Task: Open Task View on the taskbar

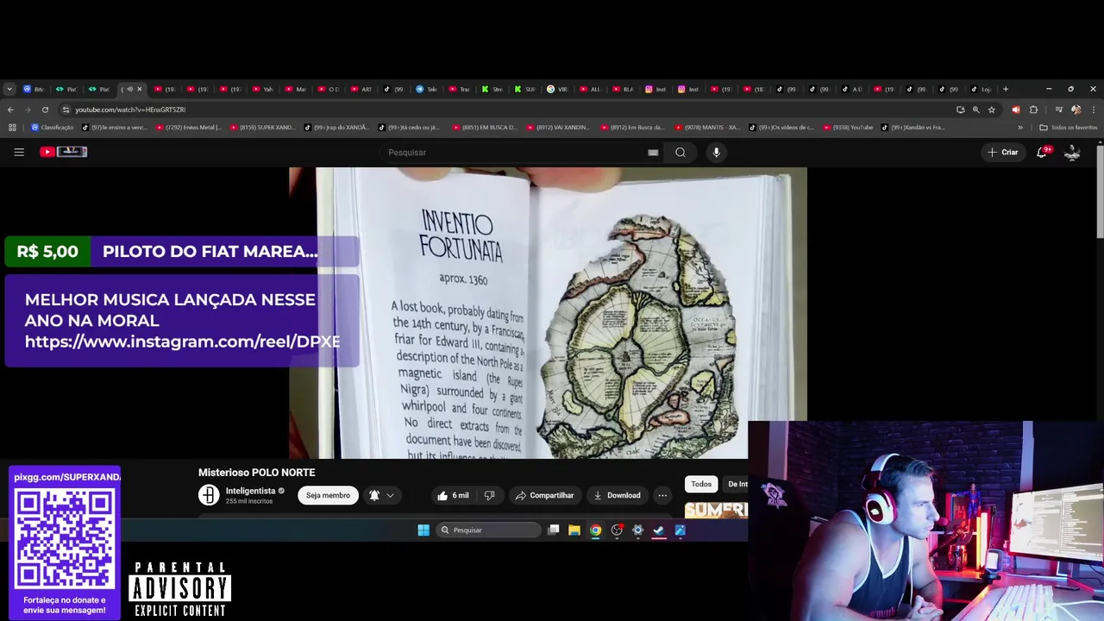Action: (x=553, y=530)
